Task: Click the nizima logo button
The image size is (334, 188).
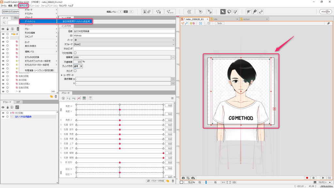Action: 326,12
